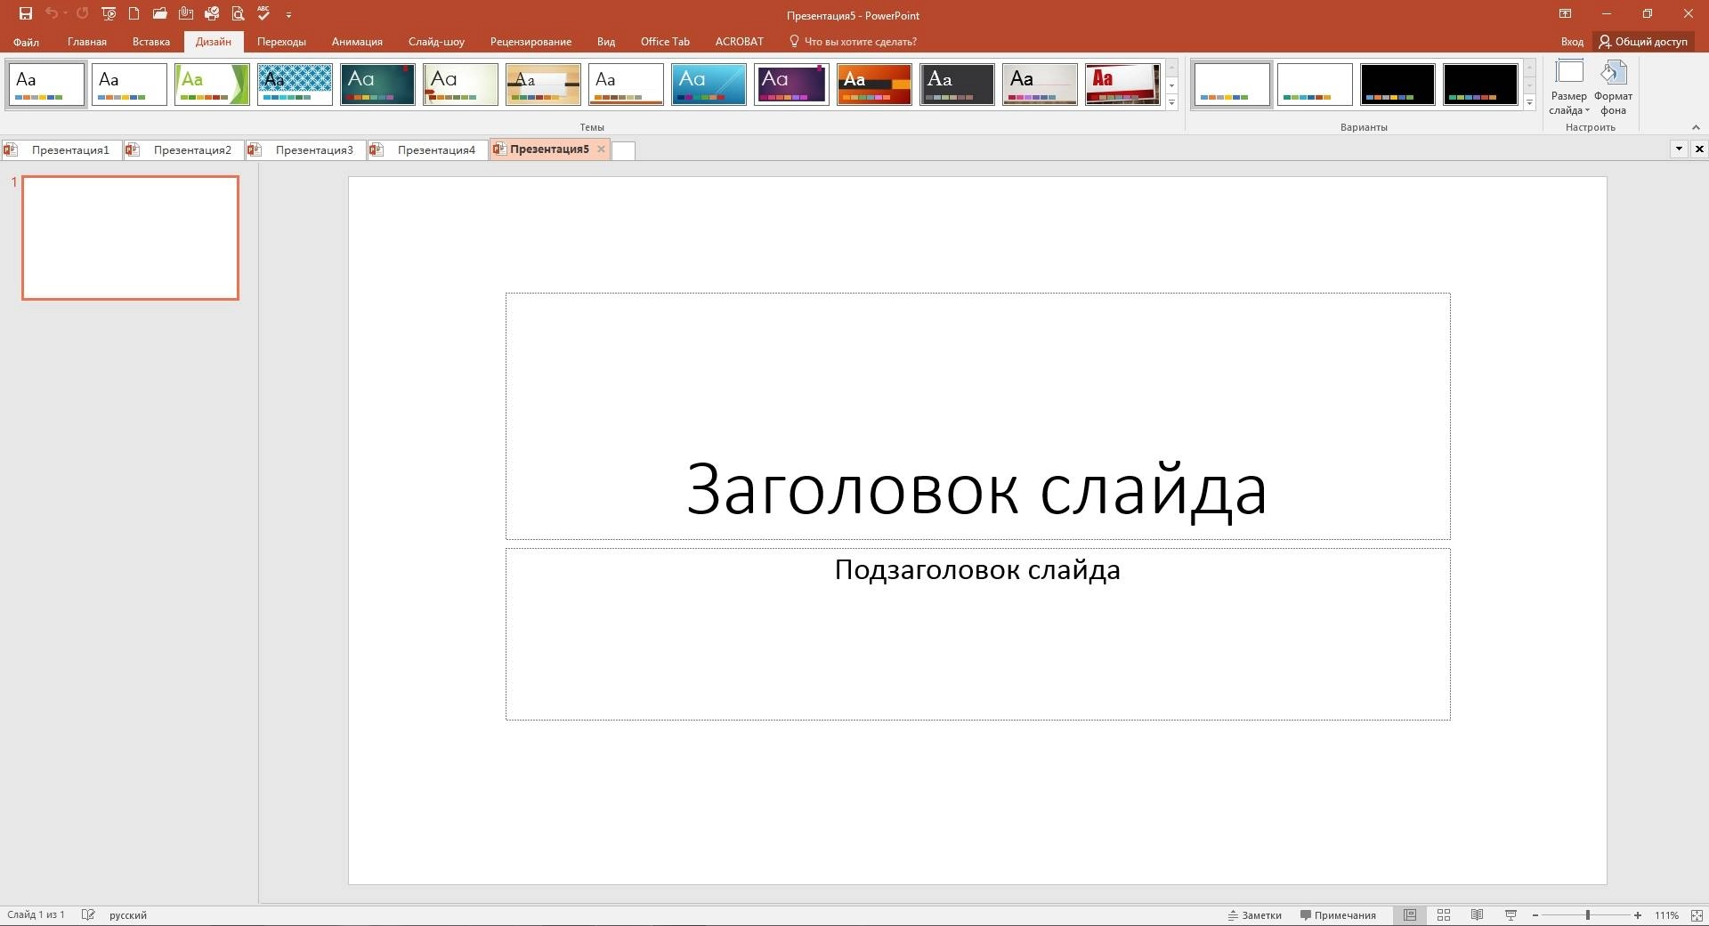The height and width of the screenshot is (926, 1709).
Task: Expand quick access toolbar customization arrow
Action: (x=288, y=15)
